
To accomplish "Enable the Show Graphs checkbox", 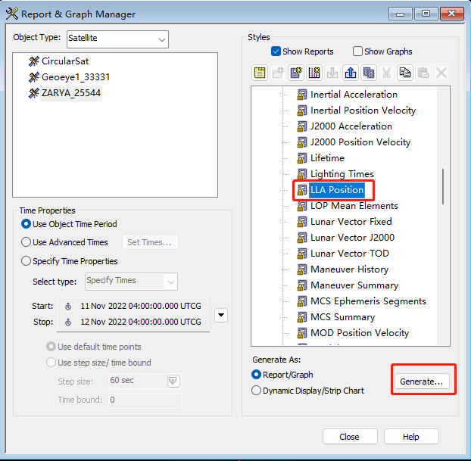I will click(x=357, y=51).
